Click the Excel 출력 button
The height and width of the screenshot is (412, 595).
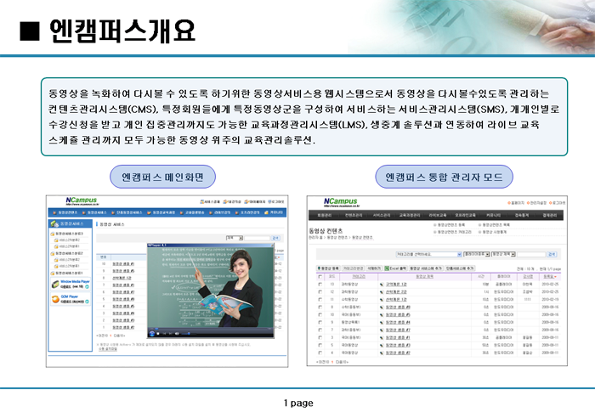click(x=395, y=268)
